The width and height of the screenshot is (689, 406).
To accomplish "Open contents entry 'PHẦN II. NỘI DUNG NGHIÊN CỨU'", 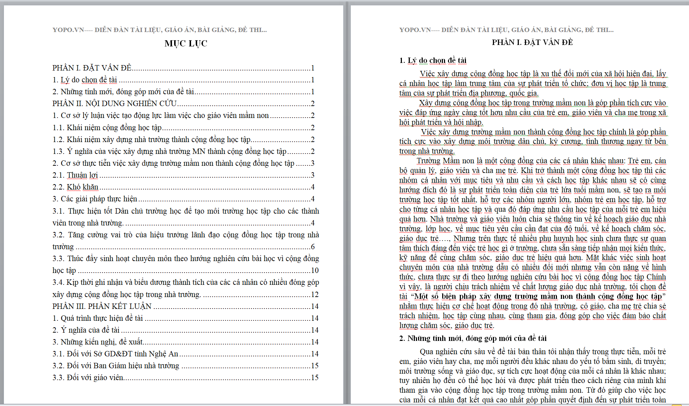I will click(183, 104).
